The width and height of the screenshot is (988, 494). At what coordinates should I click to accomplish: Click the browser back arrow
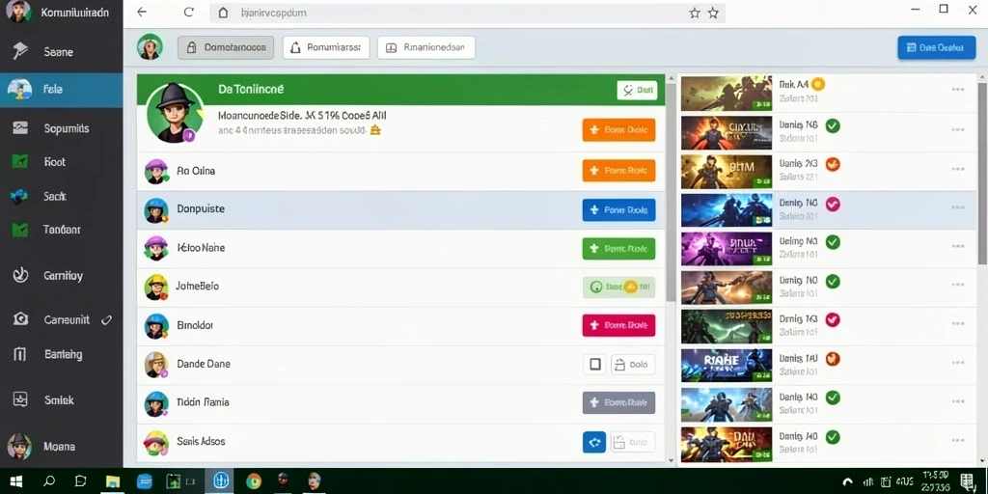tap(142, 12)
